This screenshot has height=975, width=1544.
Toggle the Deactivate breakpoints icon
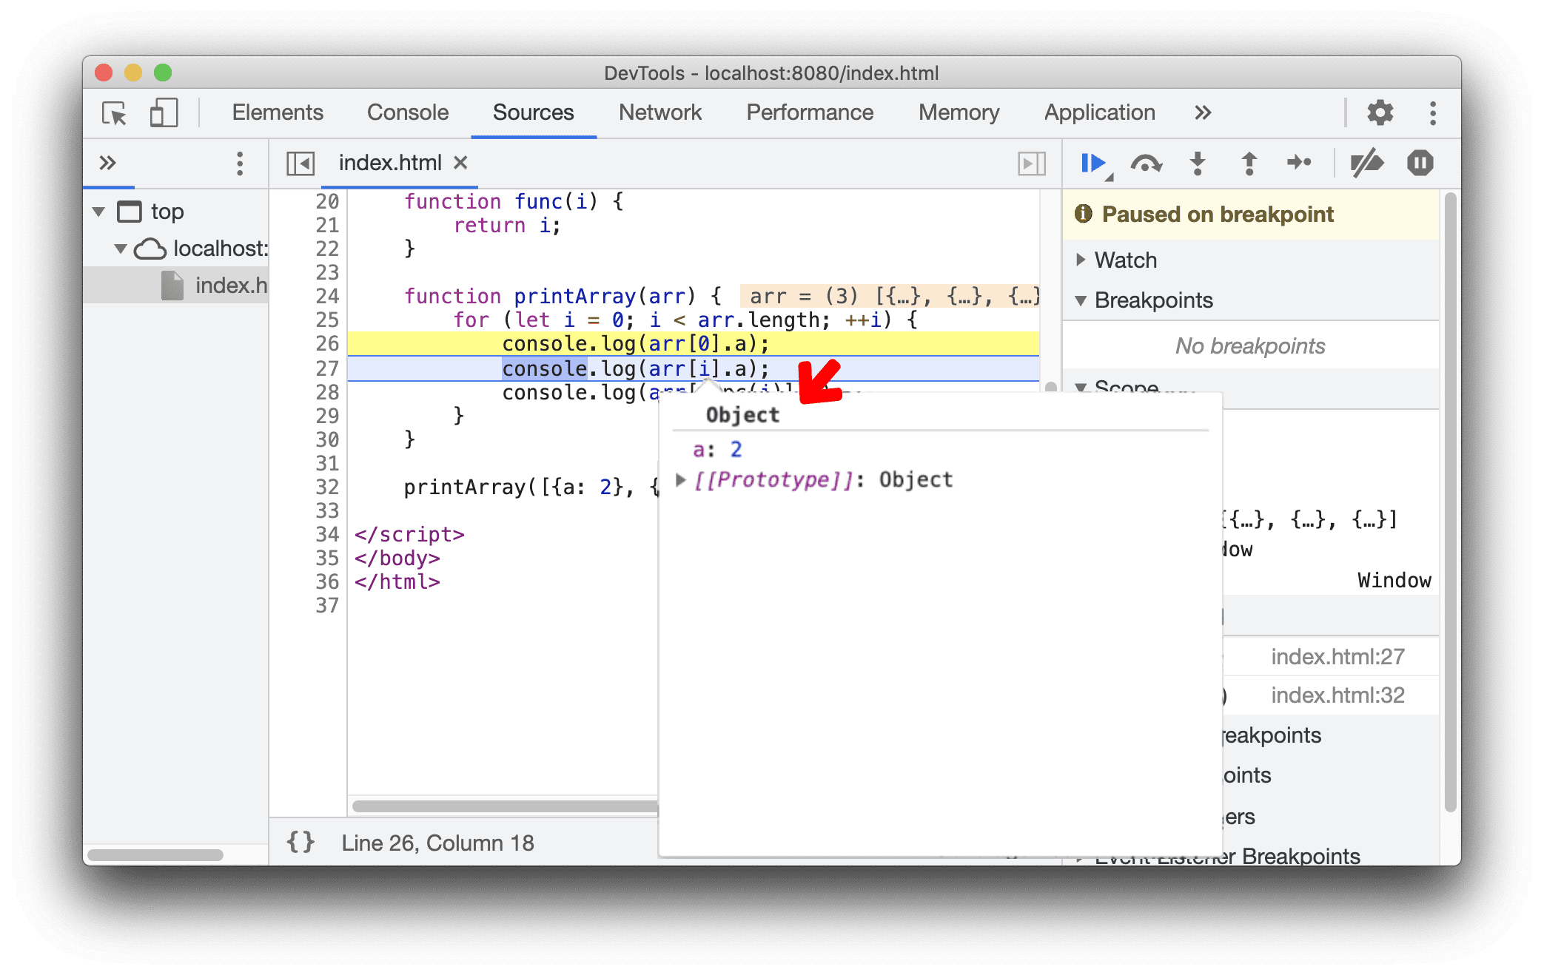click(x=1364, y=164)
